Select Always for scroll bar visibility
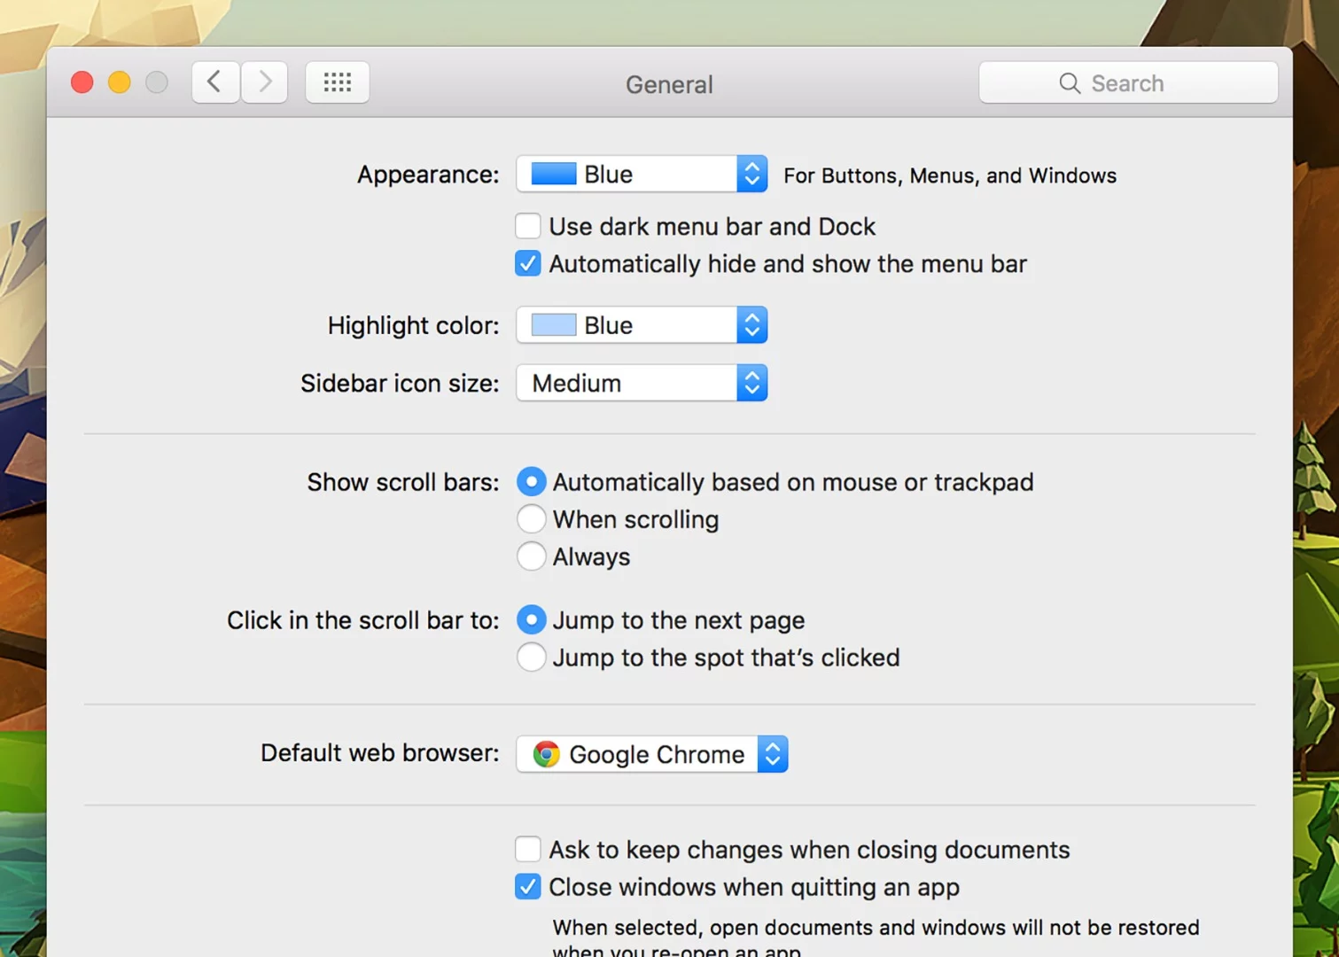 [x=532, y=556]
